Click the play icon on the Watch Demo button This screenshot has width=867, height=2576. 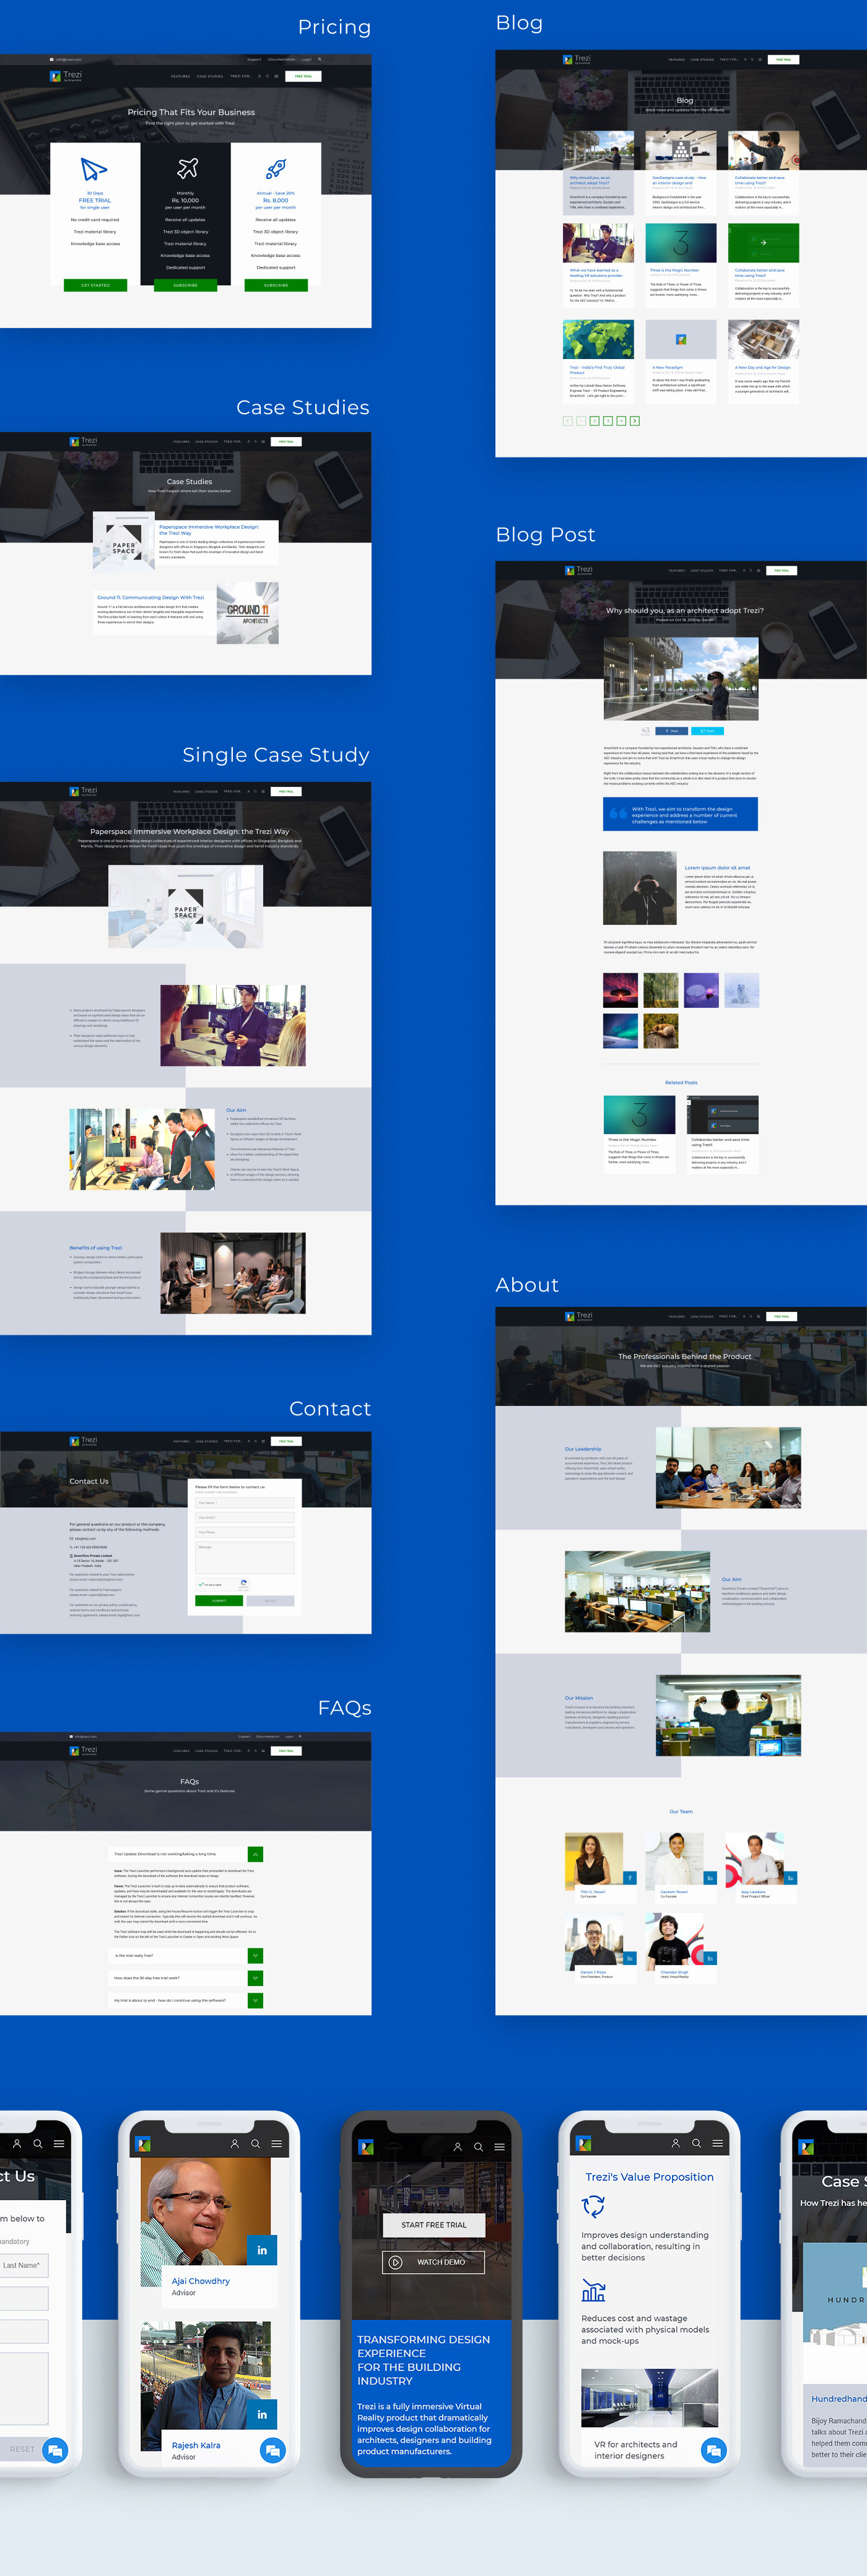[x=396, y=2262]
